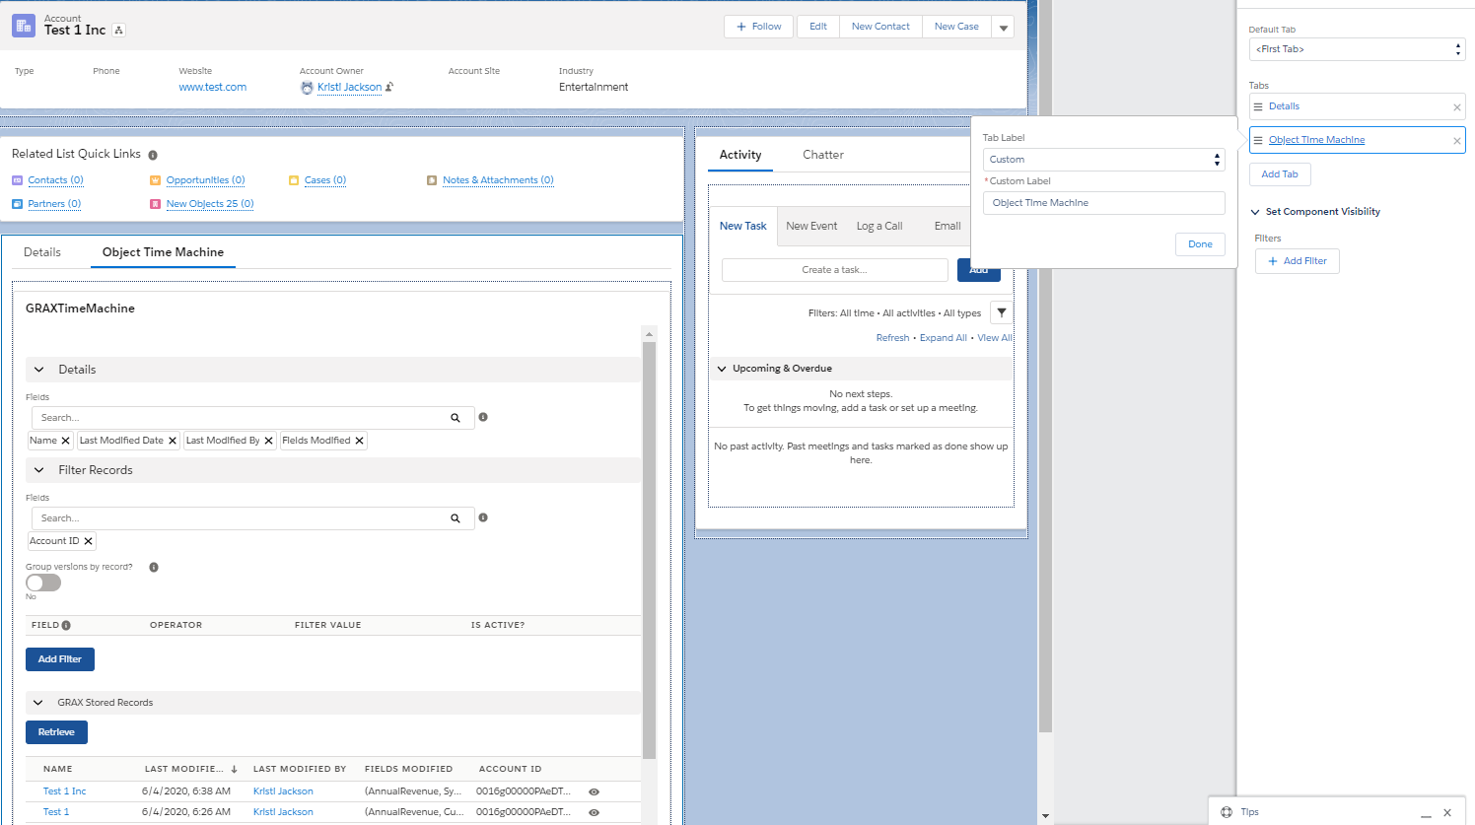1475x825 pixels.
Task: Click the Expand All link
Action: click(944, 338)
